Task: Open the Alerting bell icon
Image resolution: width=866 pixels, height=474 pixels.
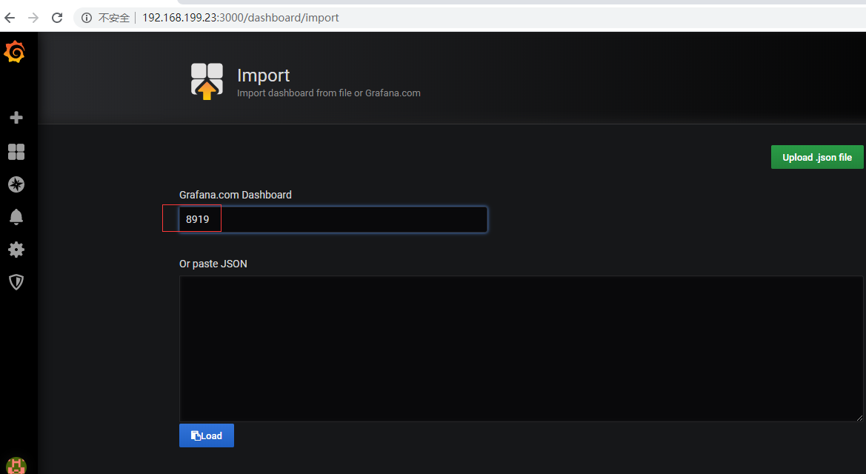Action: point(16,217)
